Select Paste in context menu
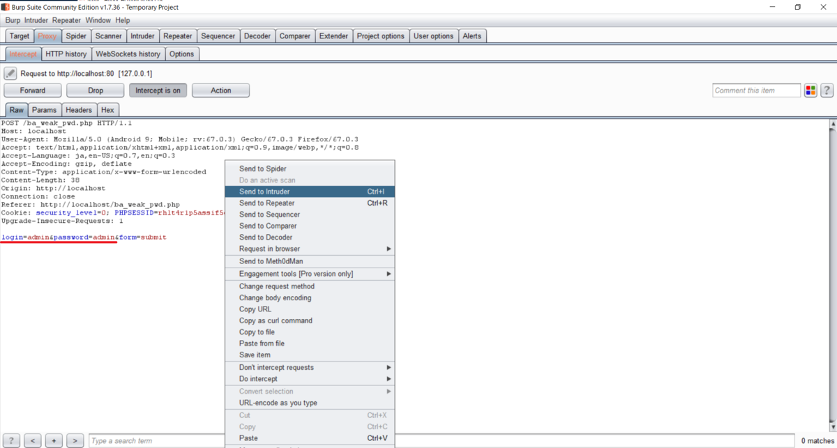This screenshot has height=448, width=837. [310, 438]
